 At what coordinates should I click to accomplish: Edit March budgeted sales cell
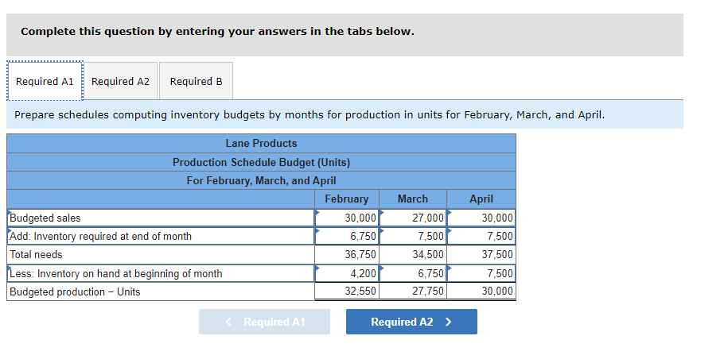pyautogui.click(x=414, y=218)
